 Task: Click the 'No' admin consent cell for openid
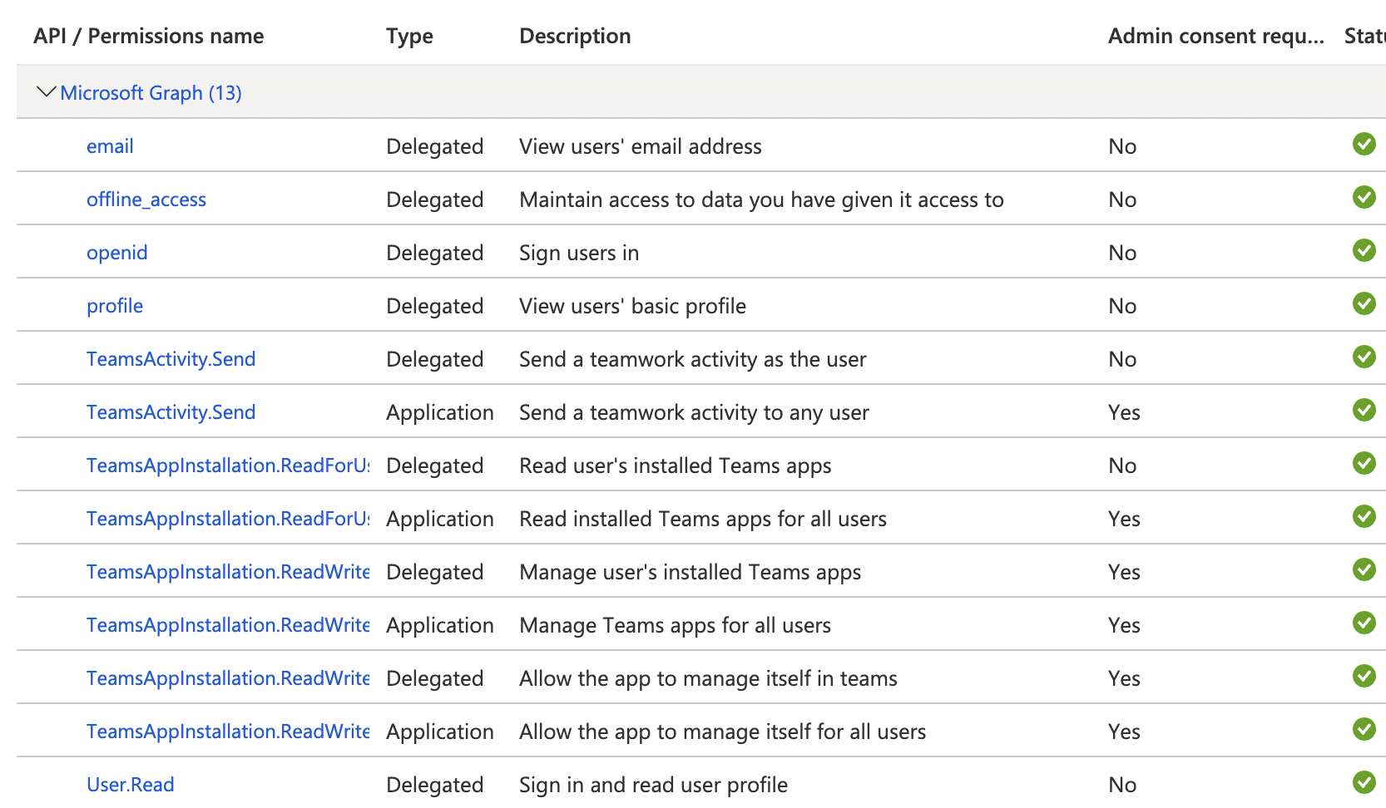pyautogui.click(x=1122, y=253)
